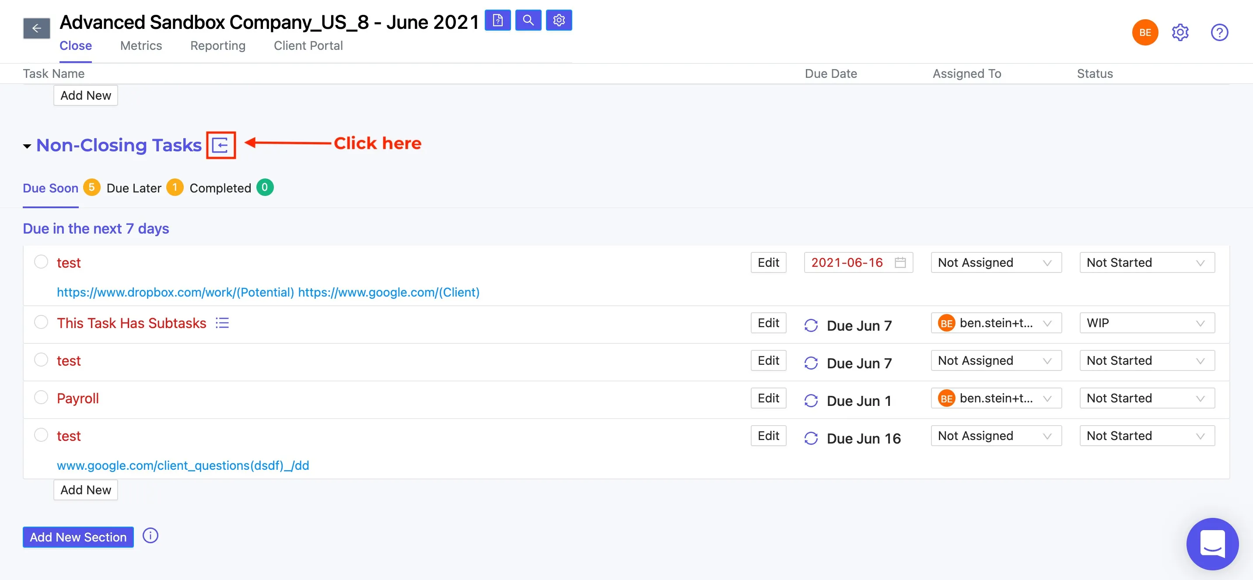The width and height of the screenshot is (1253, 580).
Task: Click the 2021-06-16 due date field
Action: pos(858,262)
